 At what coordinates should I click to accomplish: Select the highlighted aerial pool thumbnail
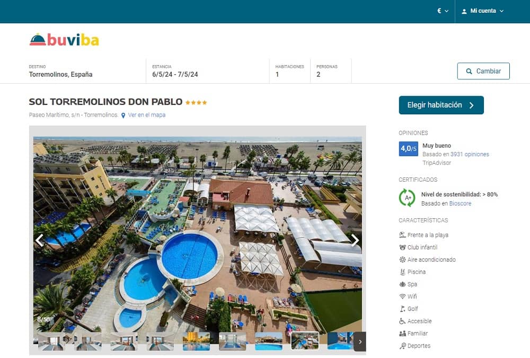(x=305, y=341)
